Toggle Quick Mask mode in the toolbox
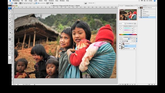Image resolution: width=165 pixels, height=93 pixels. [10, 60]
